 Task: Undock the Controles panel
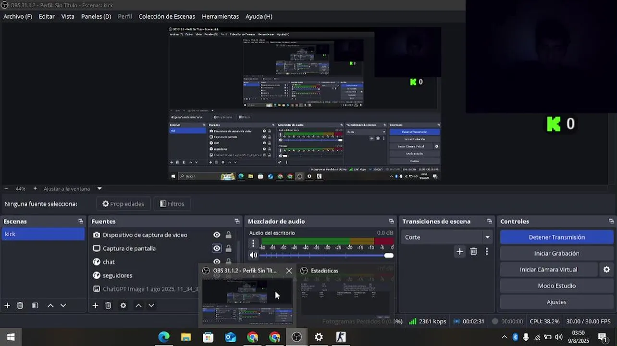(611, 221)
